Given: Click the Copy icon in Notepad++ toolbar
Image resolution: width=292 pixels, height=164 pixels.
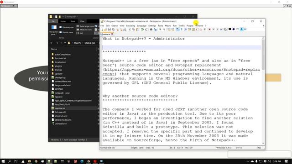Looking at the screenshot, I should (x=134, y=29).
